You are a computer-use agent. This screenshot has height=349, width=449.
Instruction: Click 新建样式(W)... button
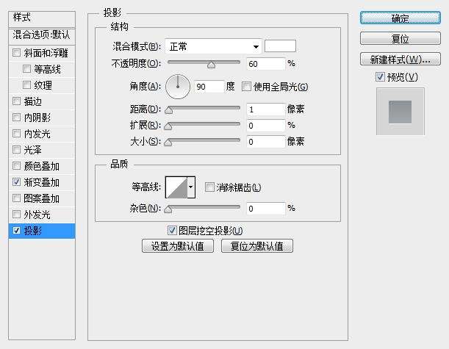[x=400, y=60]
